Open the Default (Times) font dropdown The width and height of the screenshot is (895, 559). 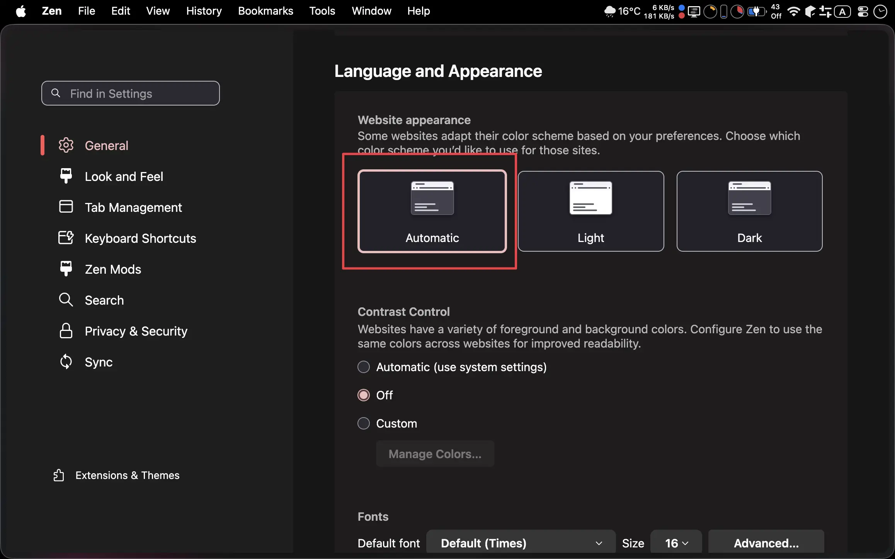click(x=521, y=543)
